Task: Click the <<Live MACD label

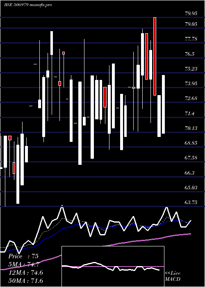Action: (173, 276)
